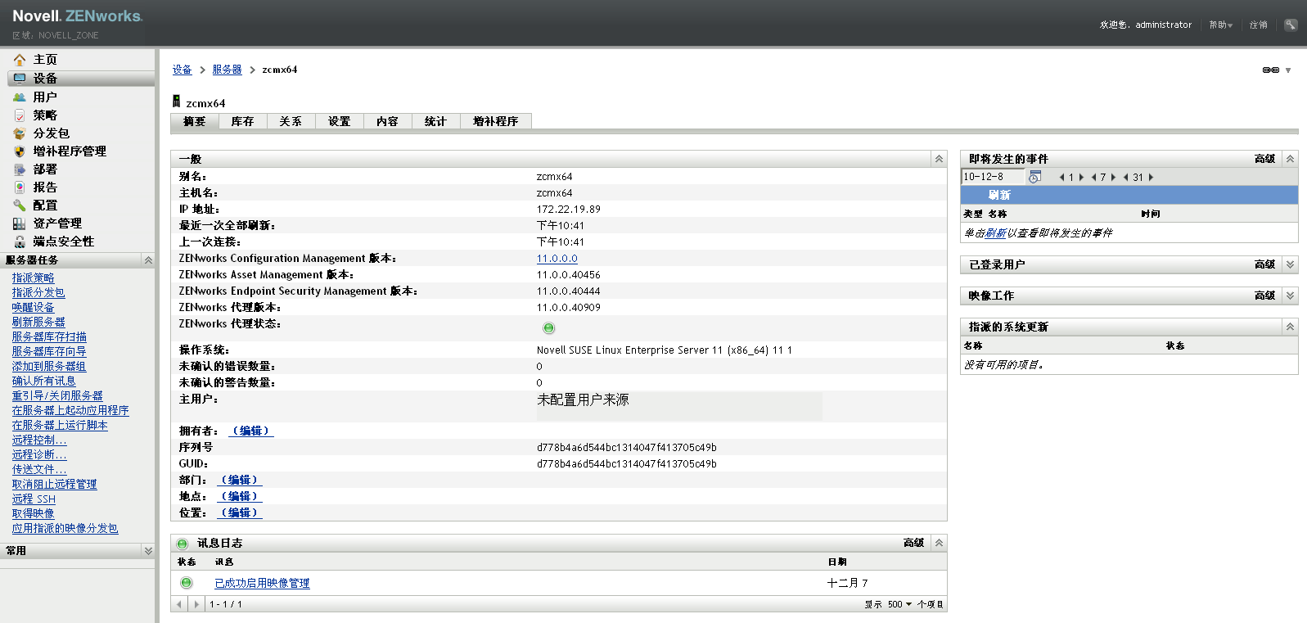Step forward seven days in upcoming events
The width and height of the screenshot is (1307, 623).
coord(1114,177)
